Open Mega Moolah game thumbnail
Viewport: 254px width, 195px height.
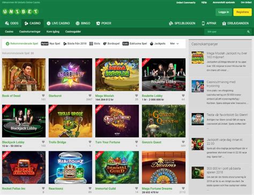pyautogui.click(x=117, y=75)
